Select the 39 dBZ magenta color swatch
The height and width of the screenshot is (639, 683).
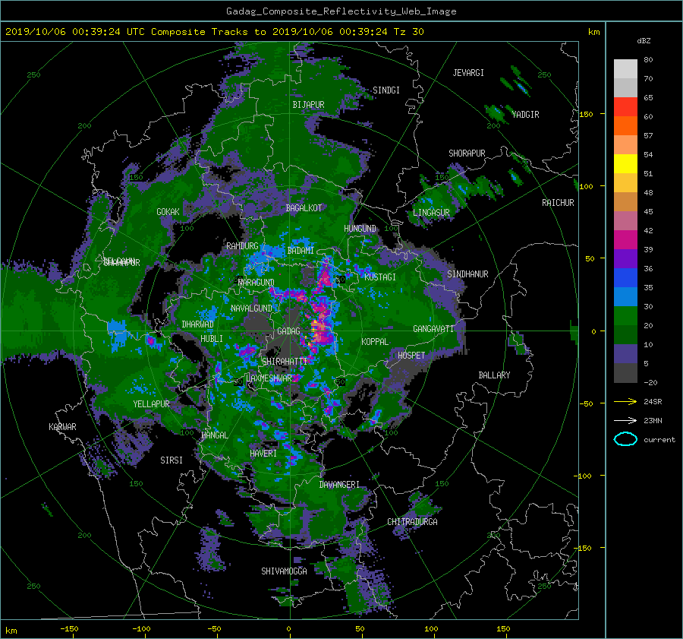625,239
